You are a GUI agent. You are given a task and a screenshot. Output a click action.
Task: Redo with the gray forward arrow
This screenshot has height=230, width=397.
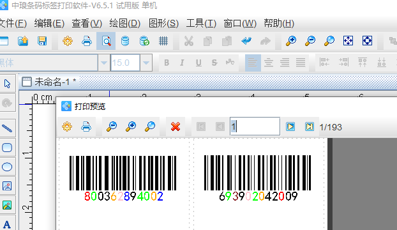click(266, 41)
